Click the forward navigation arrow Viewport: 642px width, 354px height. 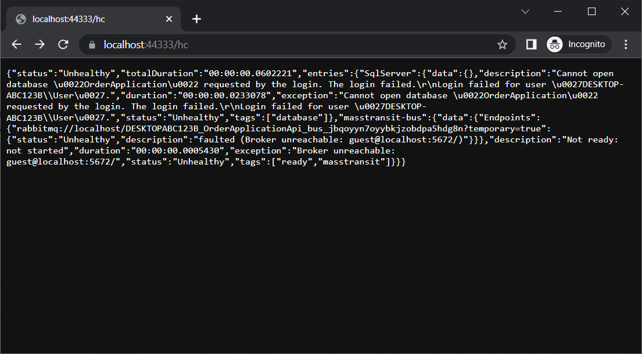click(40, 44)
